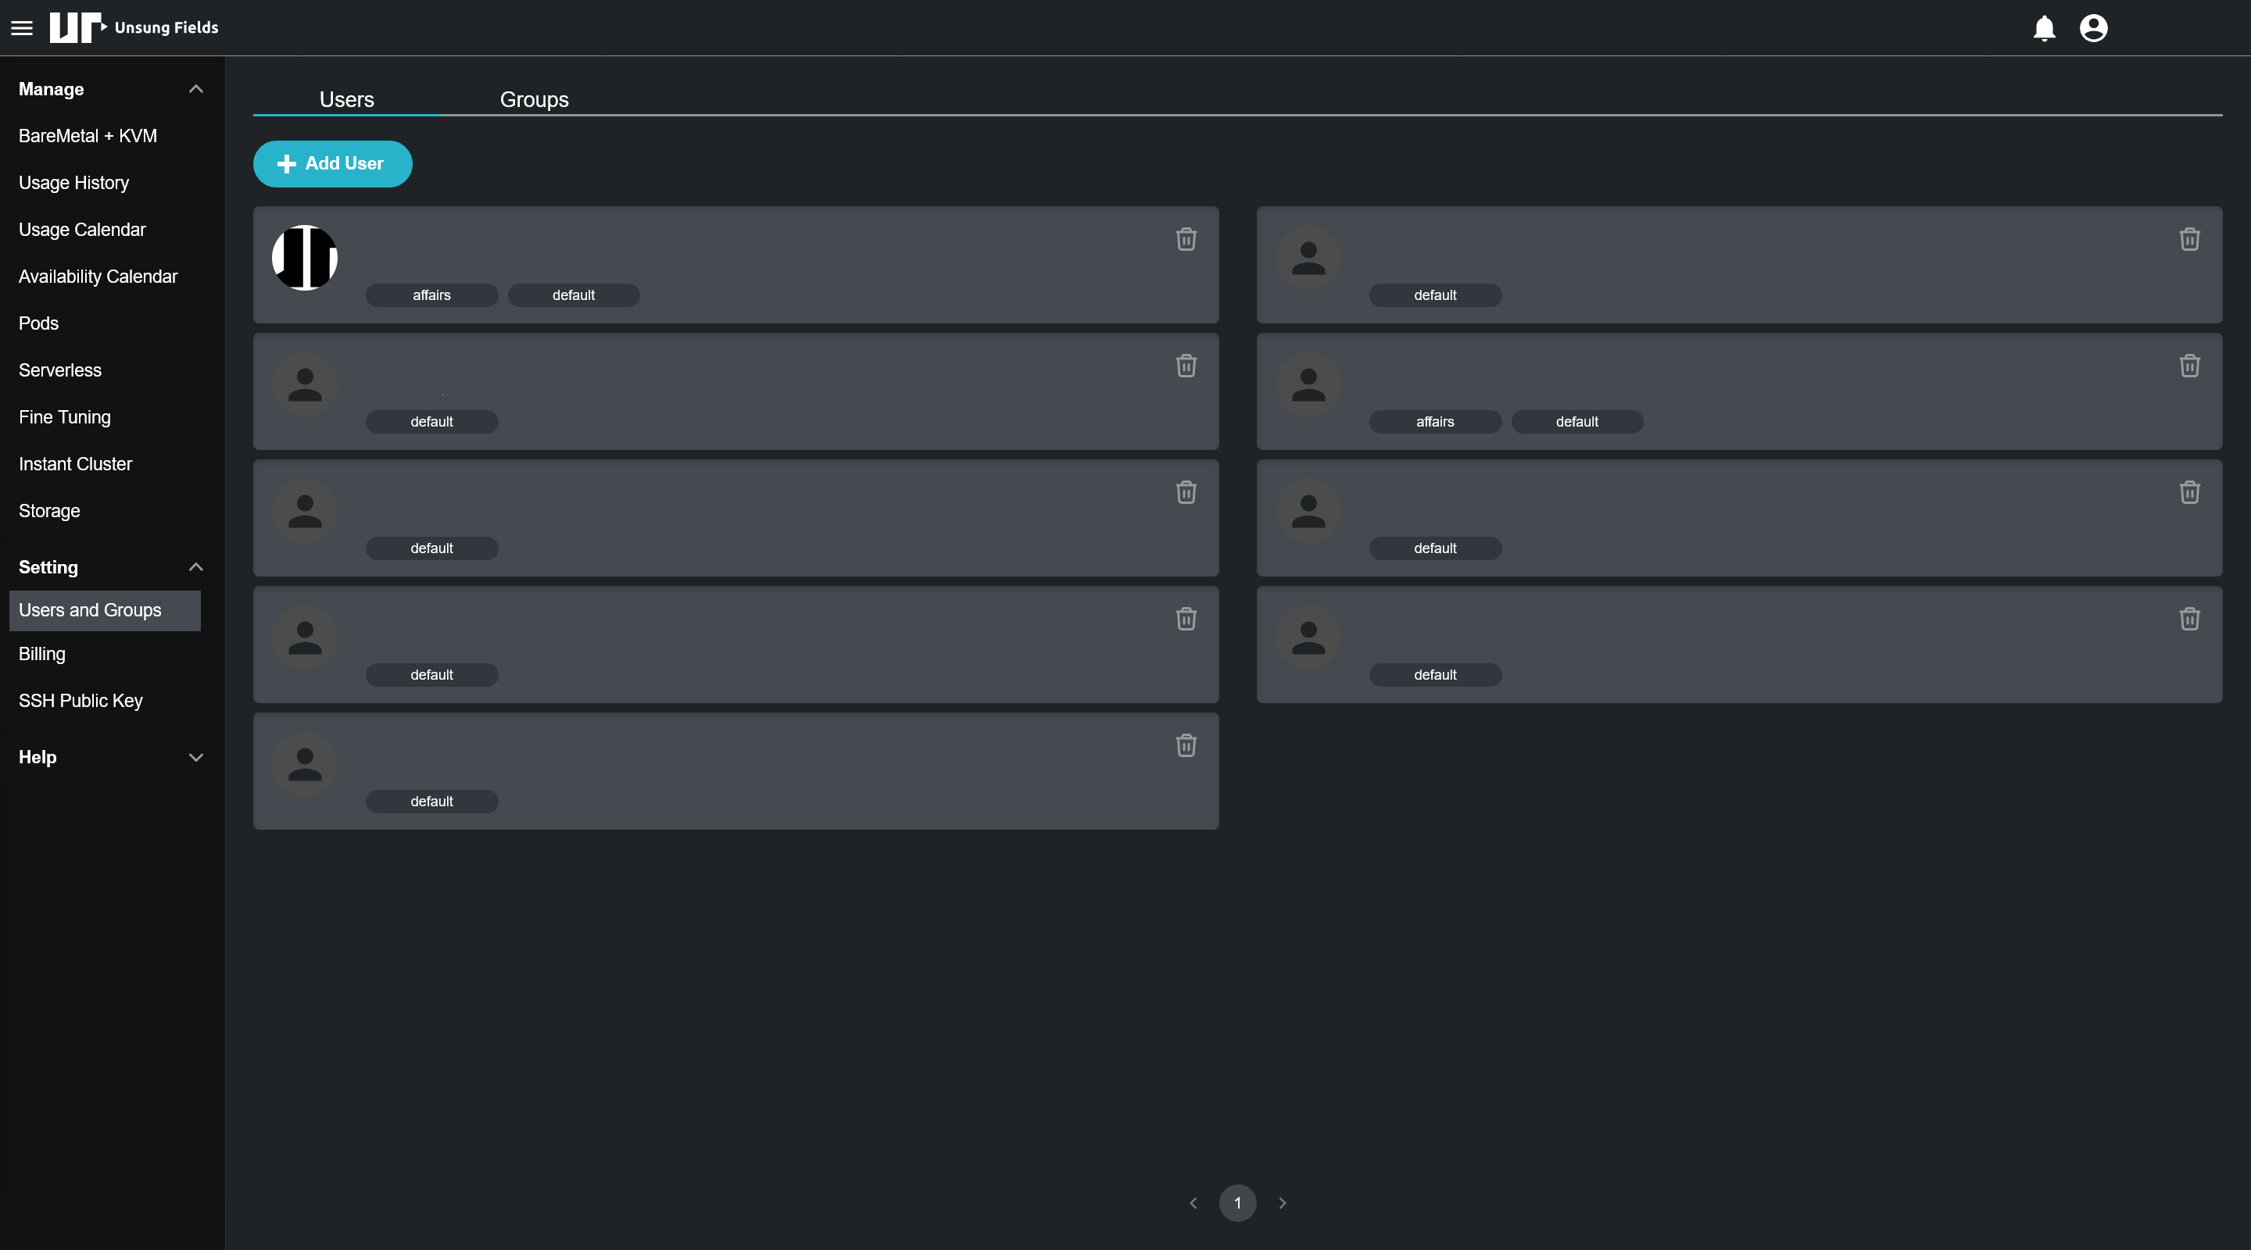
Task: Click the notifications bell icon
Action: [x=2044, y=28]
